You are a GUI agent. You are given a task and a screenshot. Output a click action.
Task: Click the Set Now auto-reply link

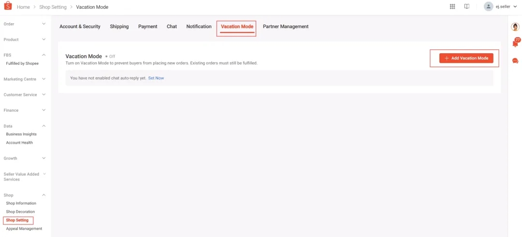click(x=156, y=78)
